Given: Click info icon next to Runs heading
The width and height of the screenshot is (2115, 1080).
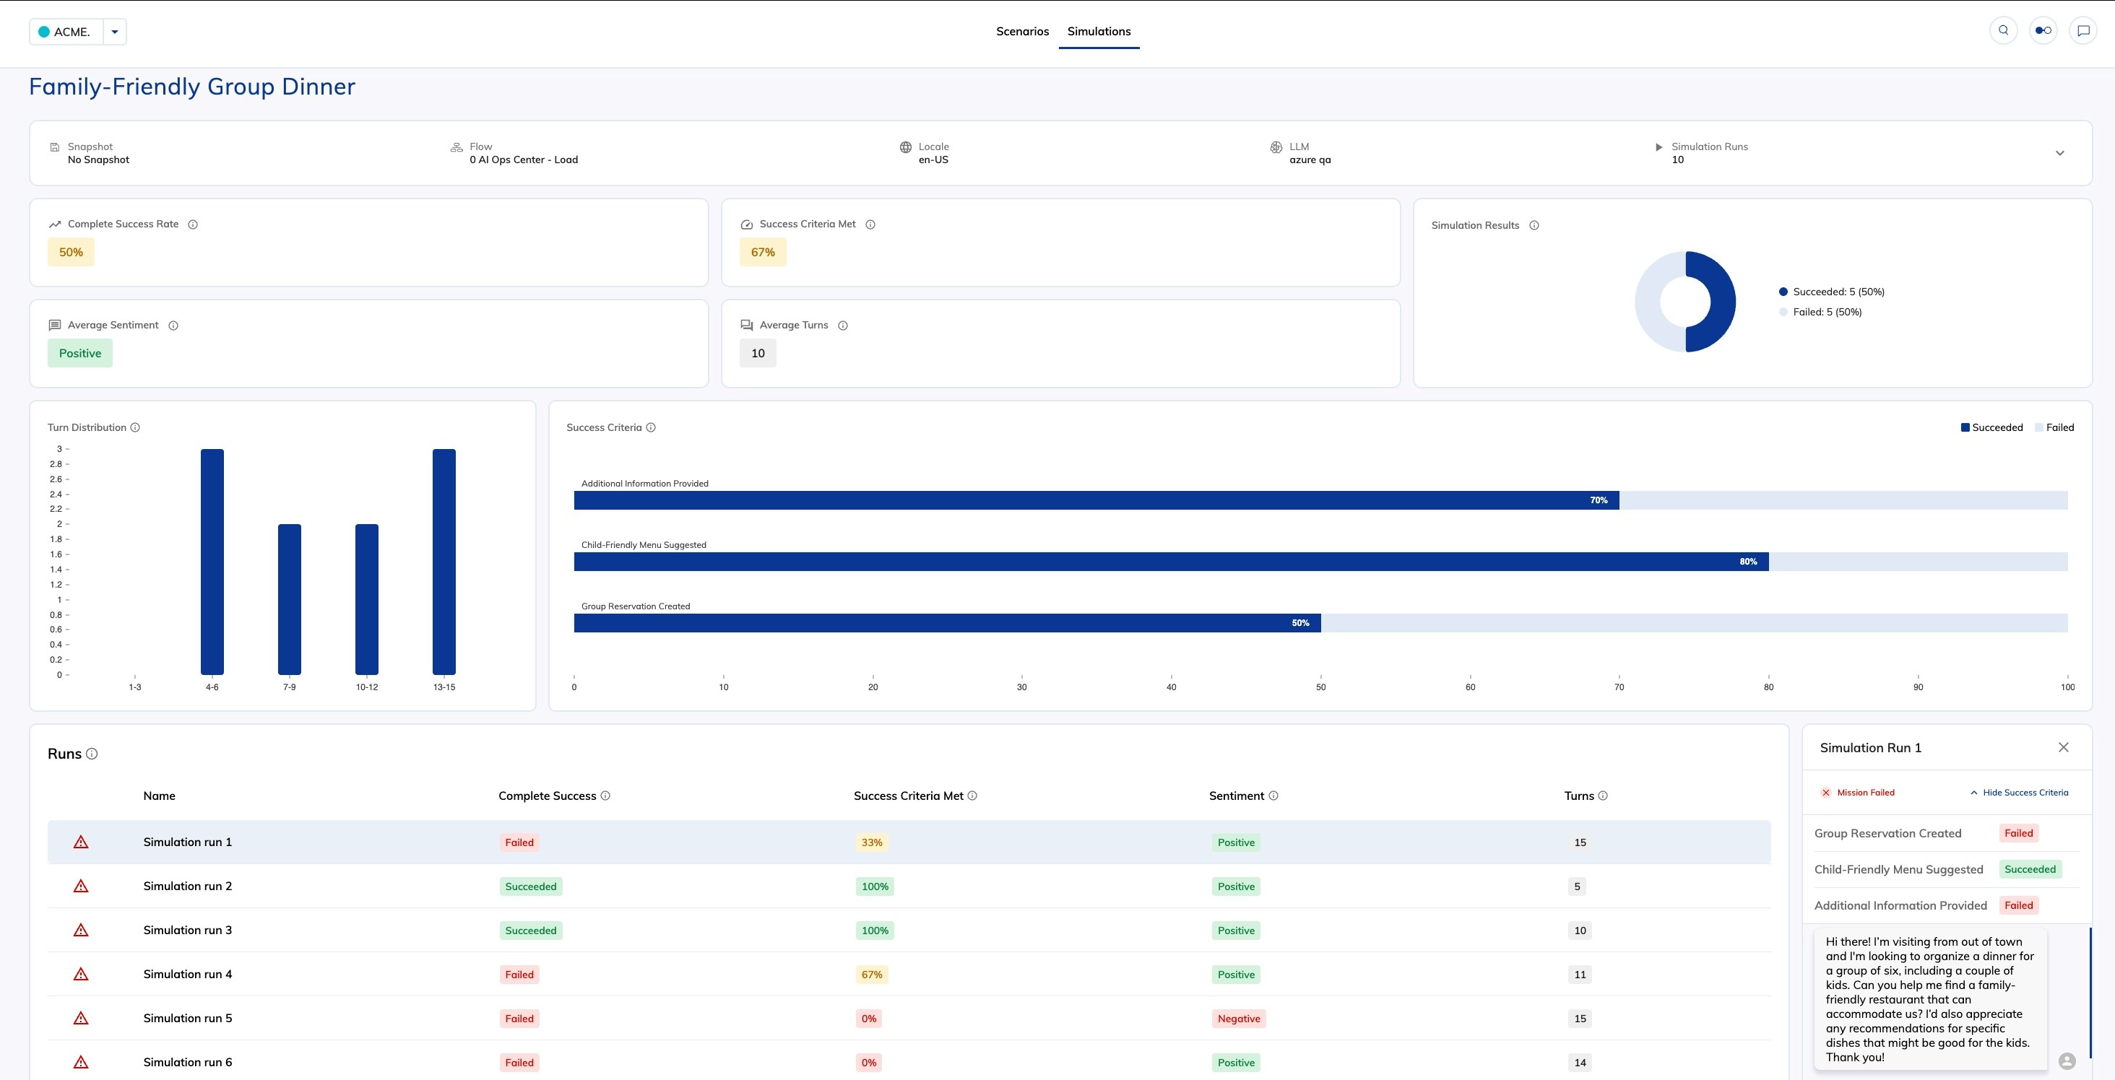Looking at the screenshot, I should (92, 754).
